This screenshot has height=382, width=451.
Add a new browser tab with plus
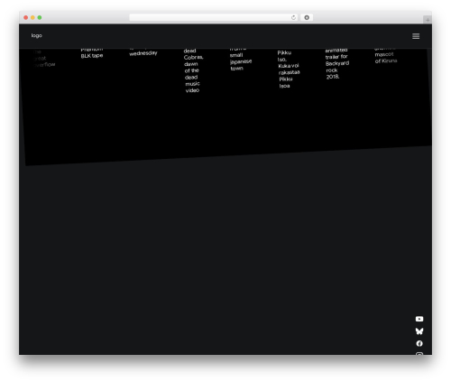coord(428,20)
